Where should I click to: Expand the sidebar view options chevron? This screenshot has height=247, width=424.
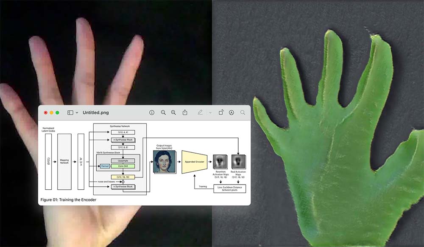(77, 113)
